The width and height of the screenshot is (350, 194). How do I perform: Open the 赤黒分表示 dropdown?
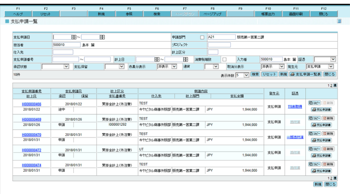pyautogui.click(x=167, y=67)
